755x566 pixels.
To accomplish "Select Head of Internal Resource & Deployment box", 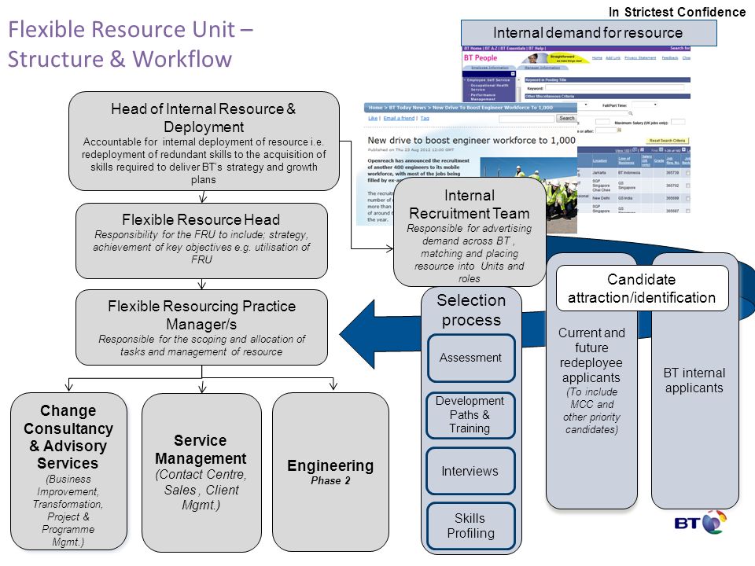I will pyautogui.click(x=204, y=141).
